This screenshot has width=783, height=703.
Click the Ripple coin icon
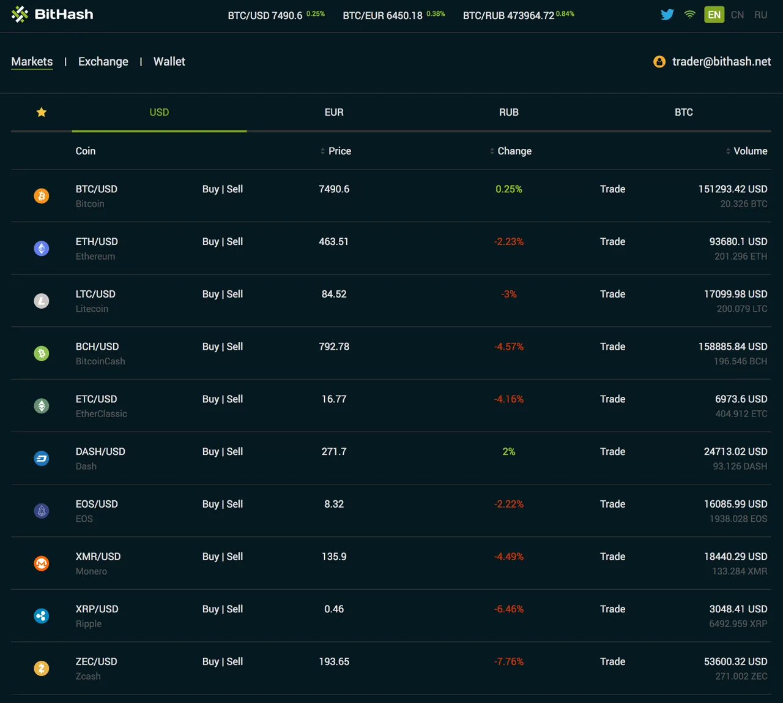click(41, 615)
